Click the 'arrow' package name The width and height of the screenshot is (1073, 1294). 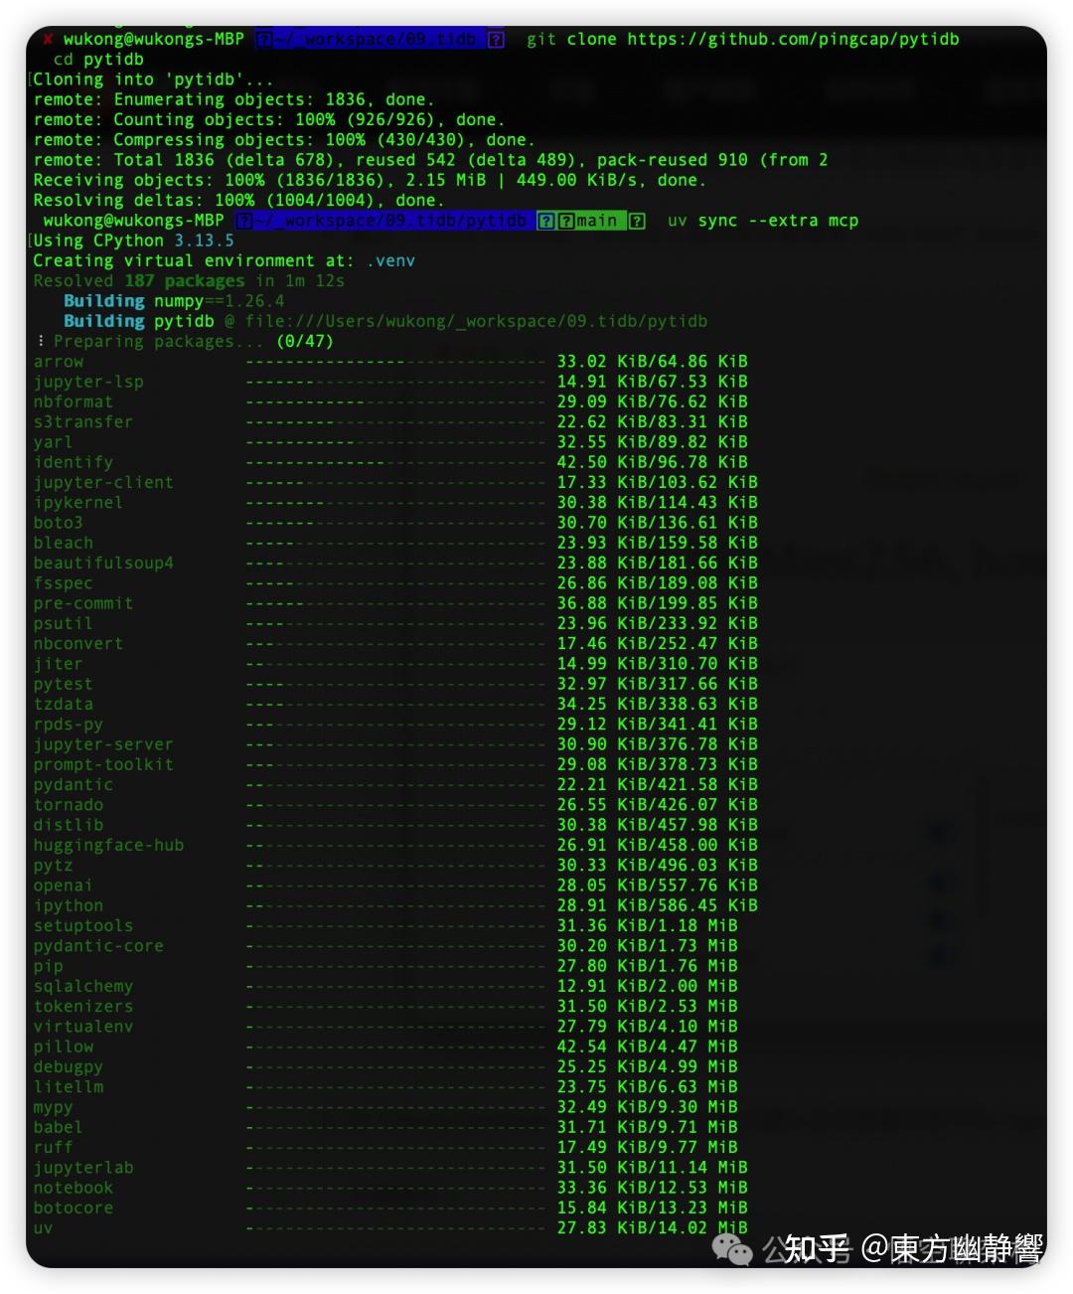tap(58, 362)
